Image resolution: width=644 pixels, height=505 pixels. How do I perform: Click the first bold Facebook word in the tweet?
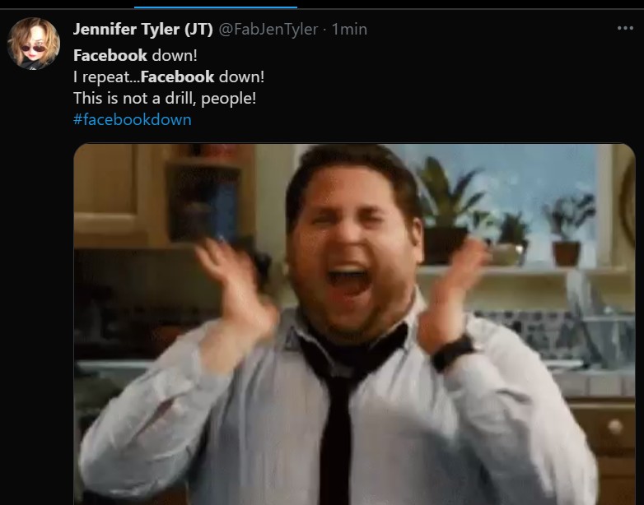pos(110,55)
